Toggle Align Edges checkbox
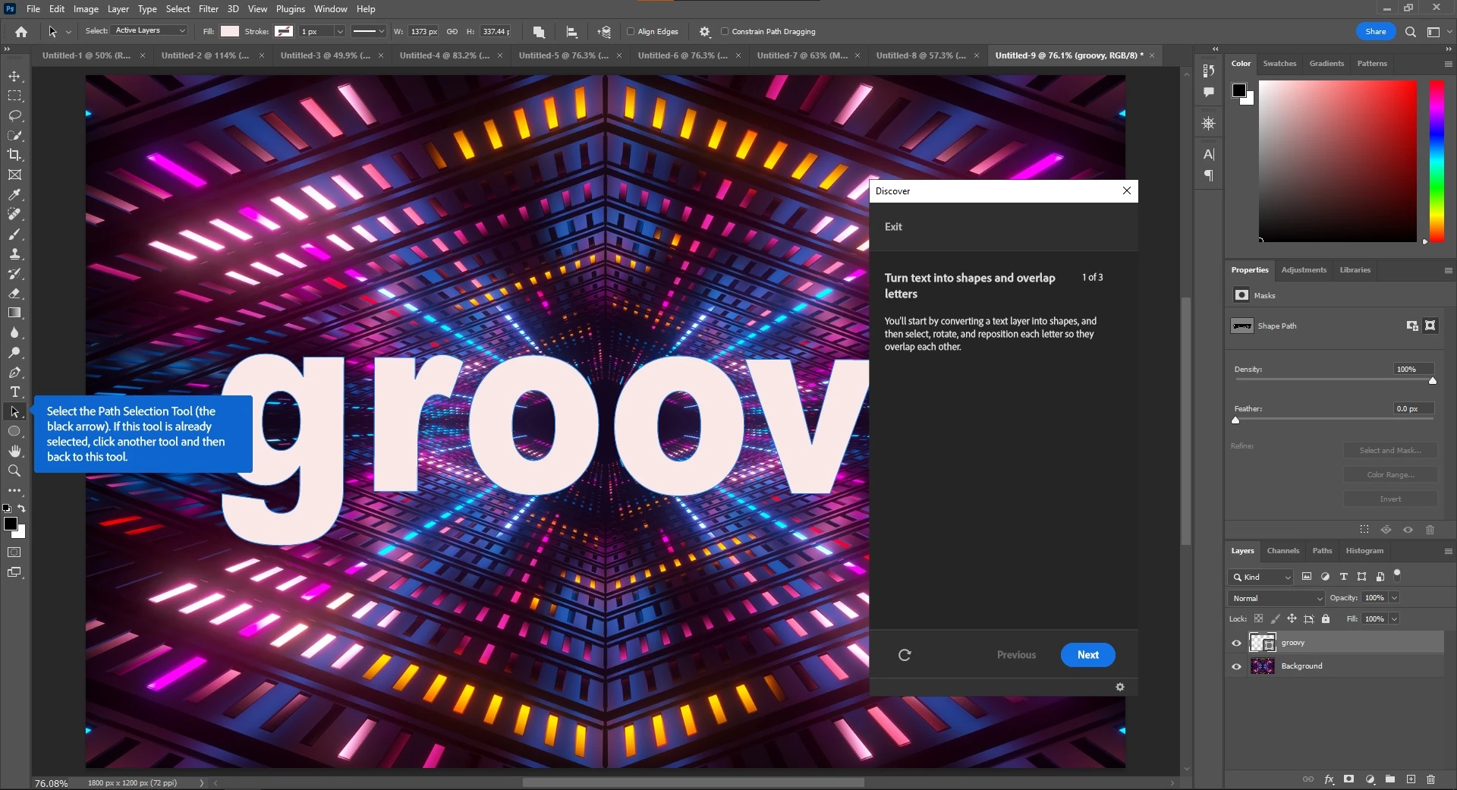The image size is (1457, 790). pyautogui.click(x=631, y=32)
